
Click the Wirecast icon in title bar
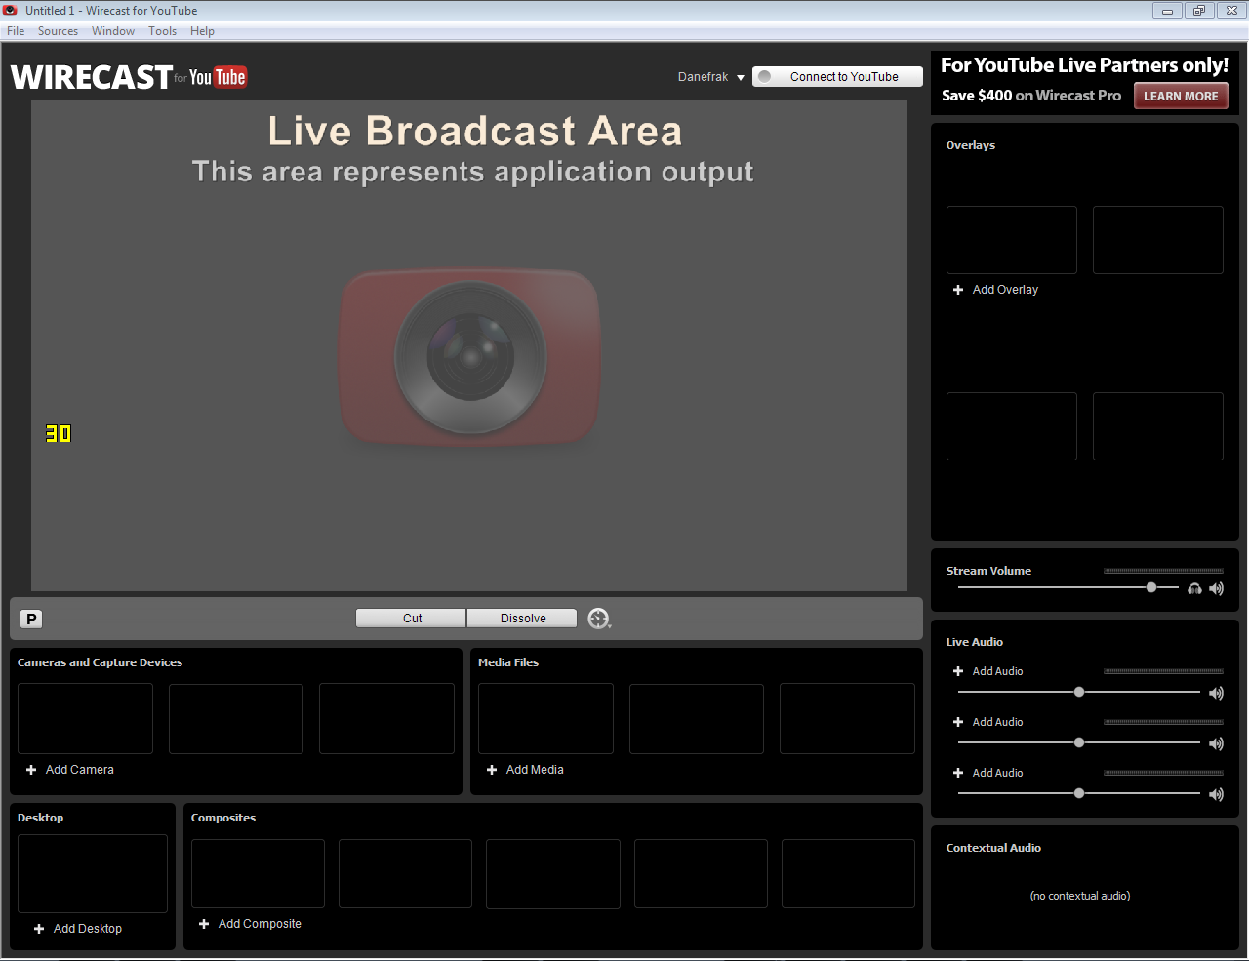tap(11, 11)
